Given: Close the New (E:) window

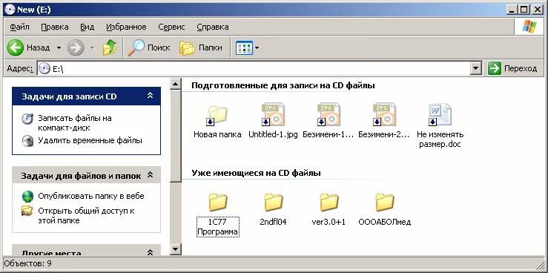Looking at the screenshot, I should pyautogui.click(x=537, y=10).
